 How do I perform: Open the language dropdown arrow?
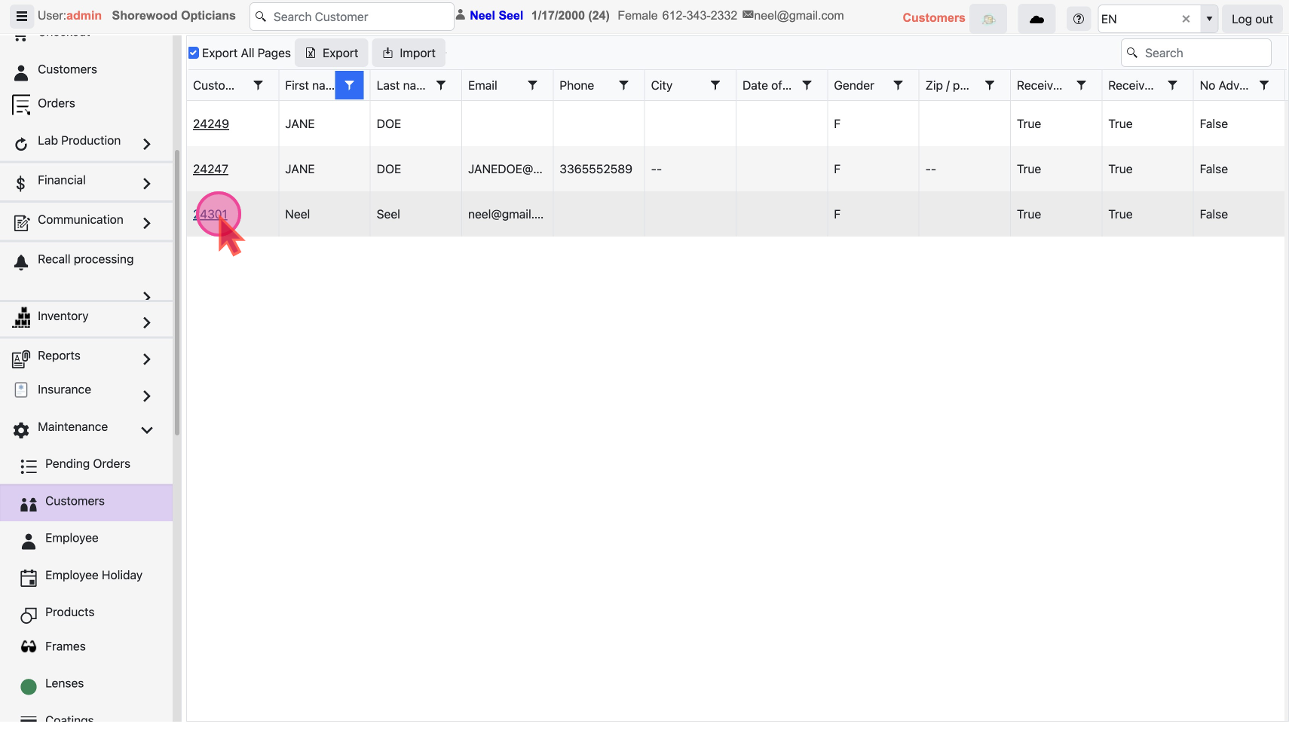click(x=1209, y=19)
